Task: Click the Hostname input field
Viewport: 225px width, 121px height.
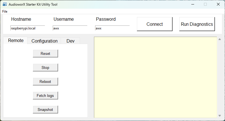Action: 27,28
